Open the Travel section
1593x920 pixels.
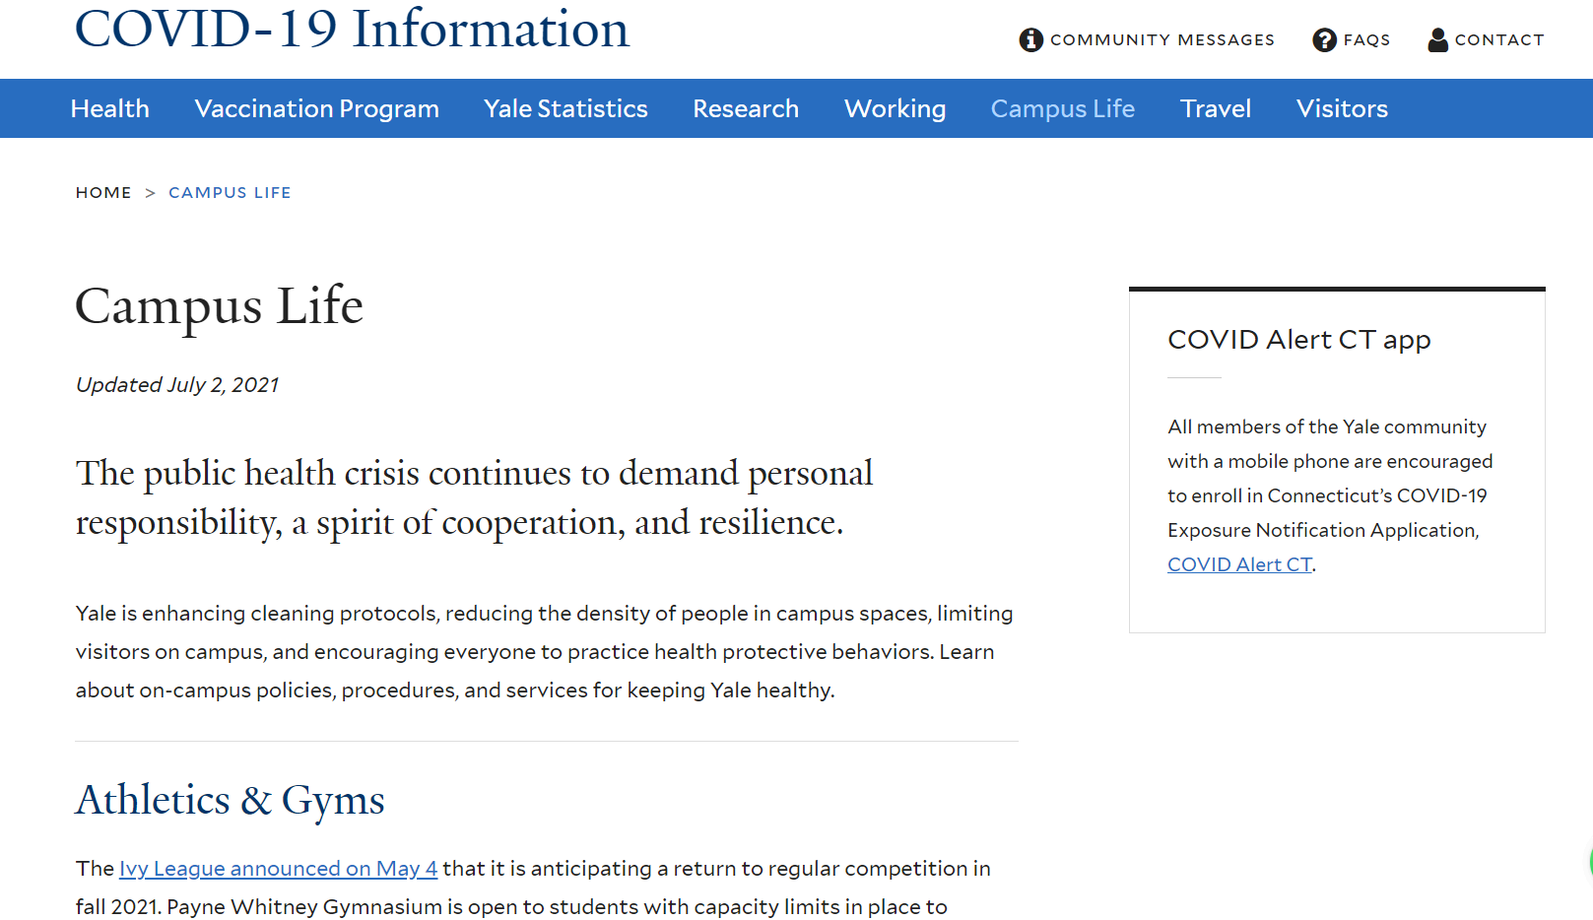pos(1216,108)
